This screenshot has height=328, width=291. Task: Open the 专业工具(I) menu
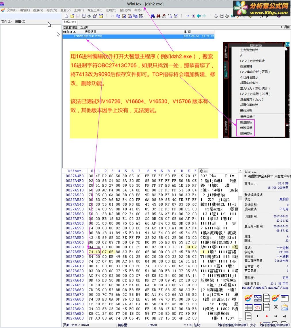95,10
